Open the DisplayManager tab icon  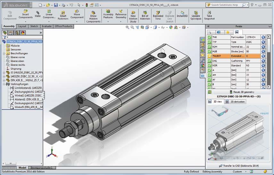pos(23,33)
